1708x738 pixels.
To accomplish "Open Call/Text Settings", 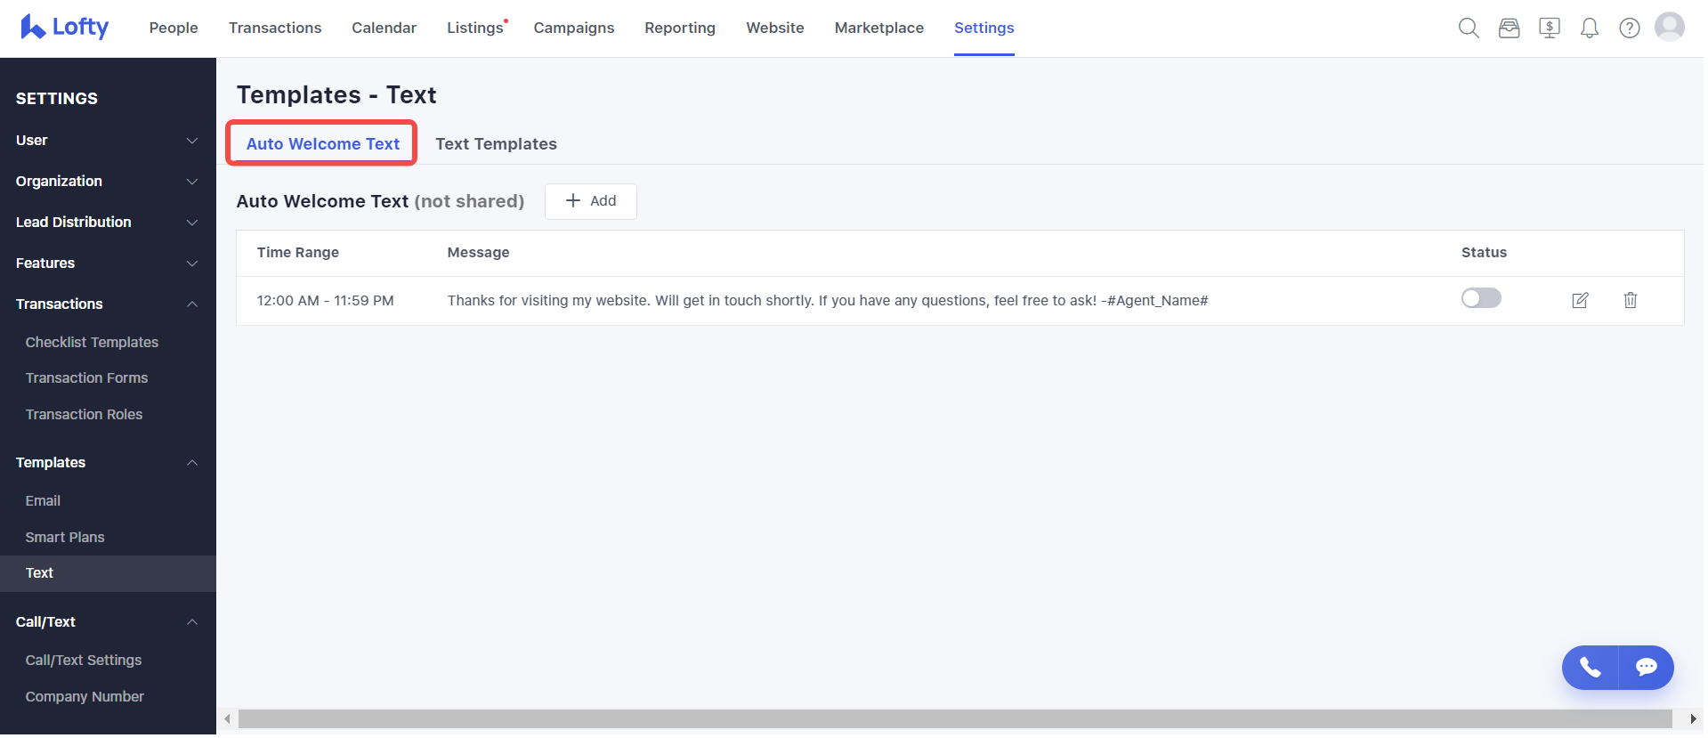I will (84, 661).
